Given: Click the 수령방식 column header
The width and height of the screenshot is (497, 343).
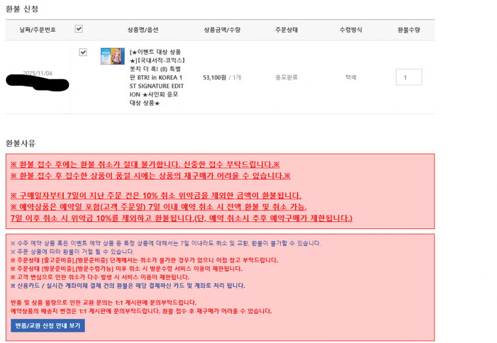Looking at the screenshot, I should (351, 29).
